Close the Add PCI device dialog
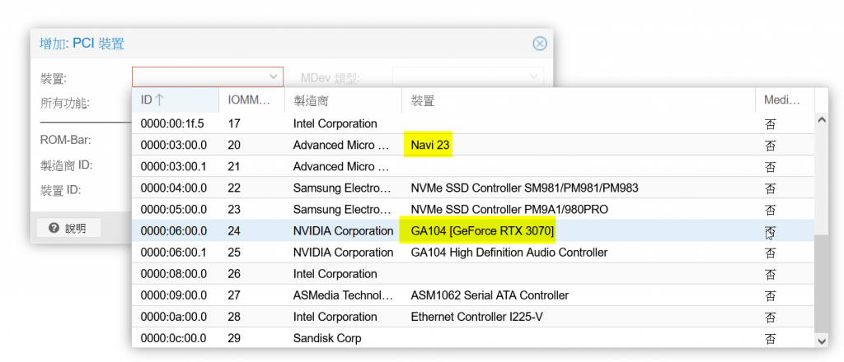Image resolution: width=844 pixels, height=362 pixels. 539,44
